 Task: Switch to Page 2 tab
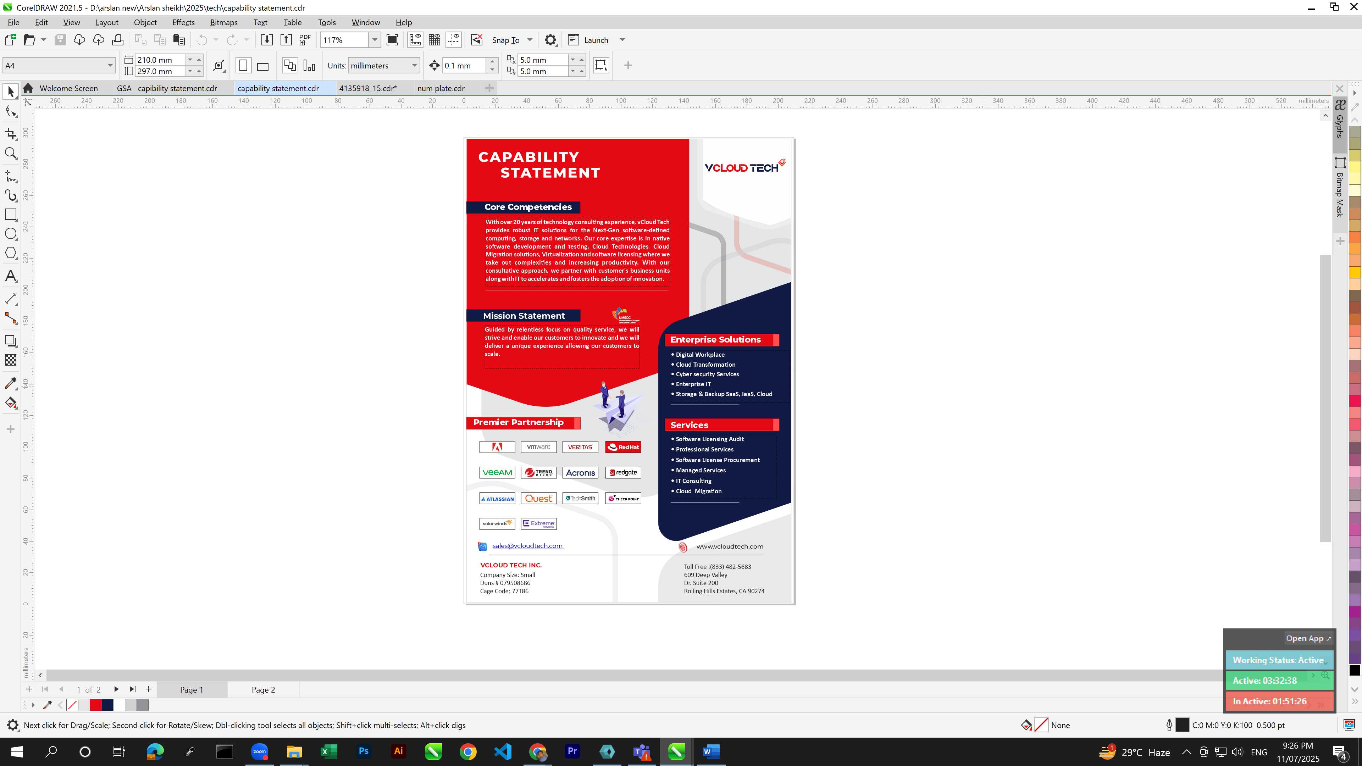pos(263,689)
